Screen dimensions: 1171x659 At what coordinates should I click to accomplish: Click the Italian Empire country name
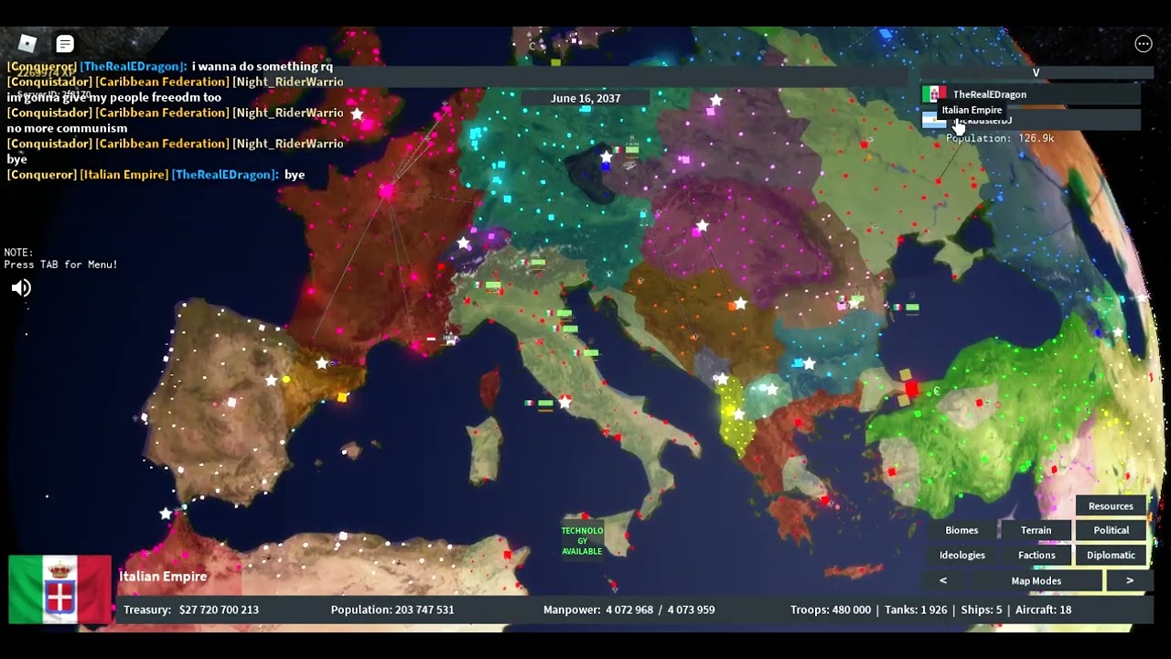[x=163, y=577]
